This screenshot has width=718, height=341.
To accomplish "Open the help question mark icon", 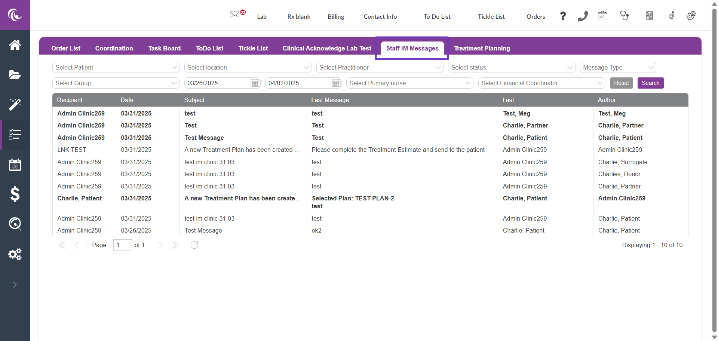I will click(x=563, y=16).
